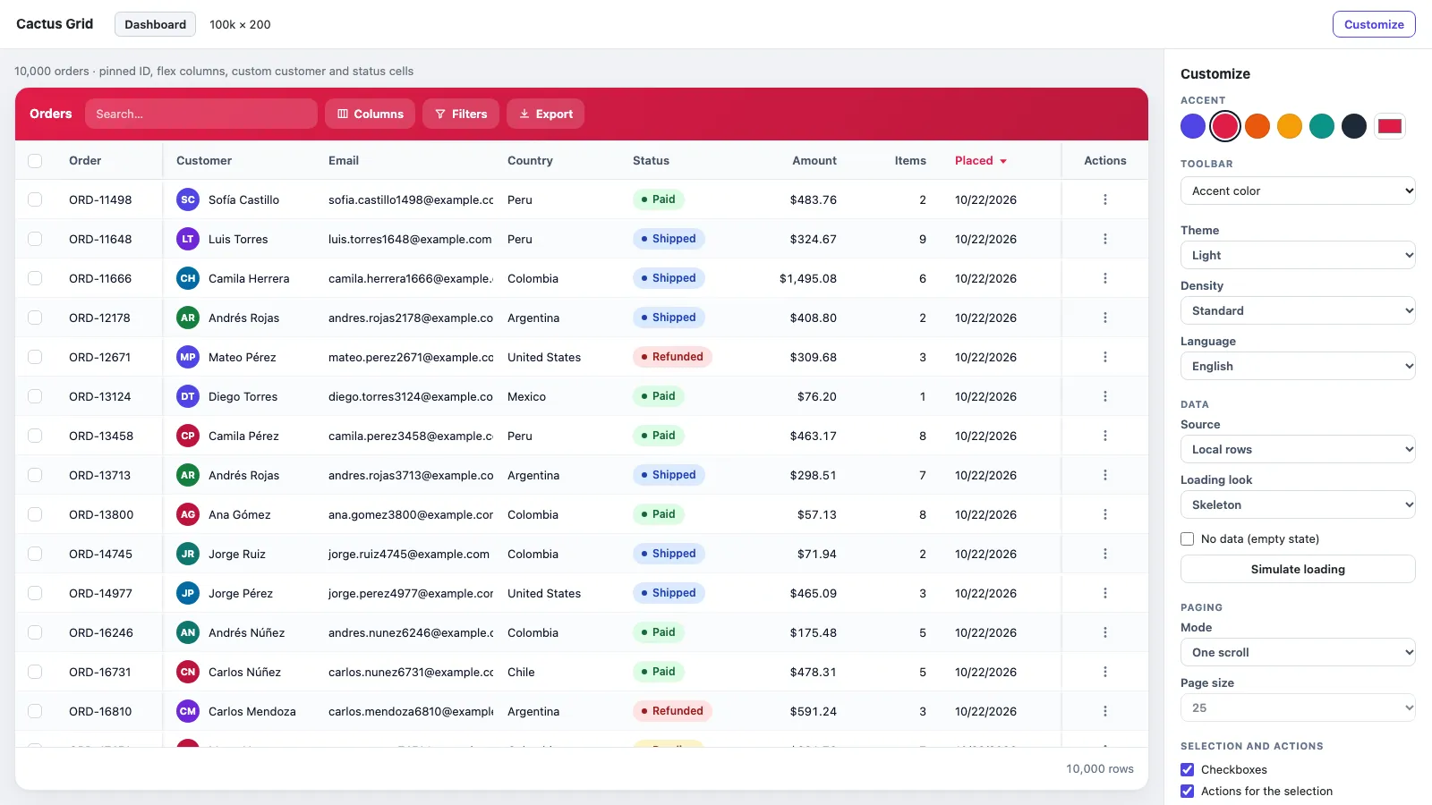Choose the teal accent color swatch
Screen dimensions: 1432x805
tap(1322, 126)
